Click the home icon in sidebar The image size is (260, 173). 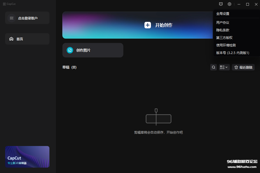click(x=11, y=39)
